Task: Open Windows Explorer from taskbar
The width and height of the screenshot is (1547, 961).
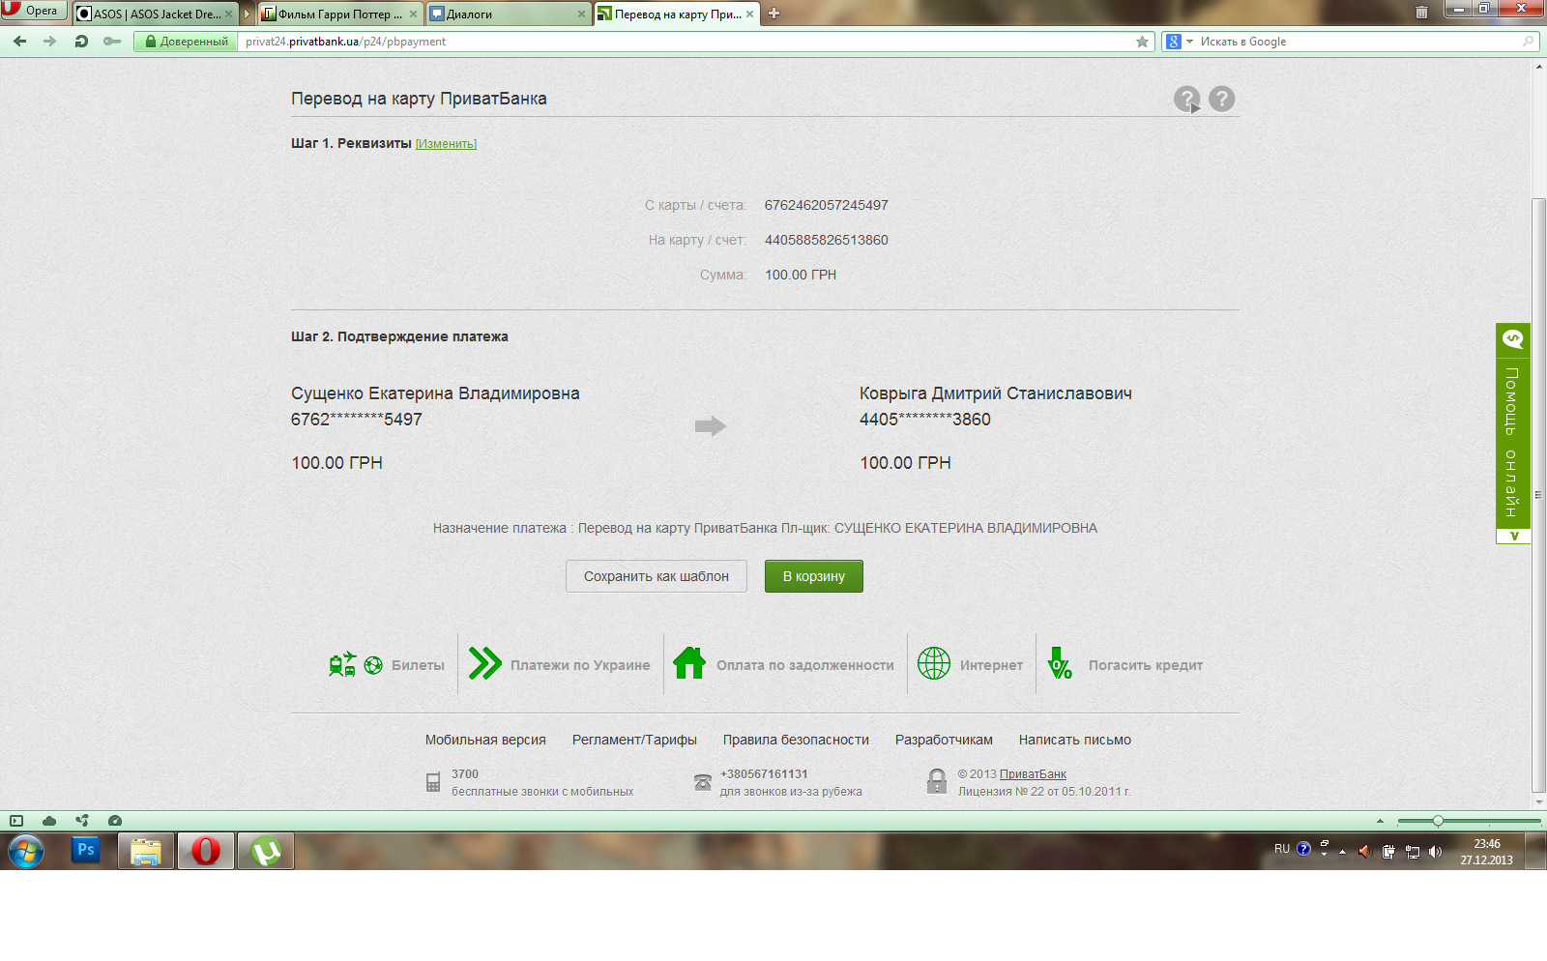Action: [x=146, y=851]
